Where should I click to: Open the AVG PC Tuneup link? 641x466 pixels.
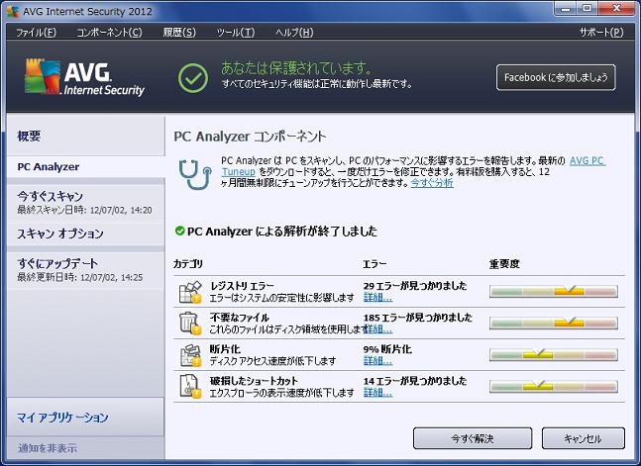pyautogui.click(x=588, y=160)
